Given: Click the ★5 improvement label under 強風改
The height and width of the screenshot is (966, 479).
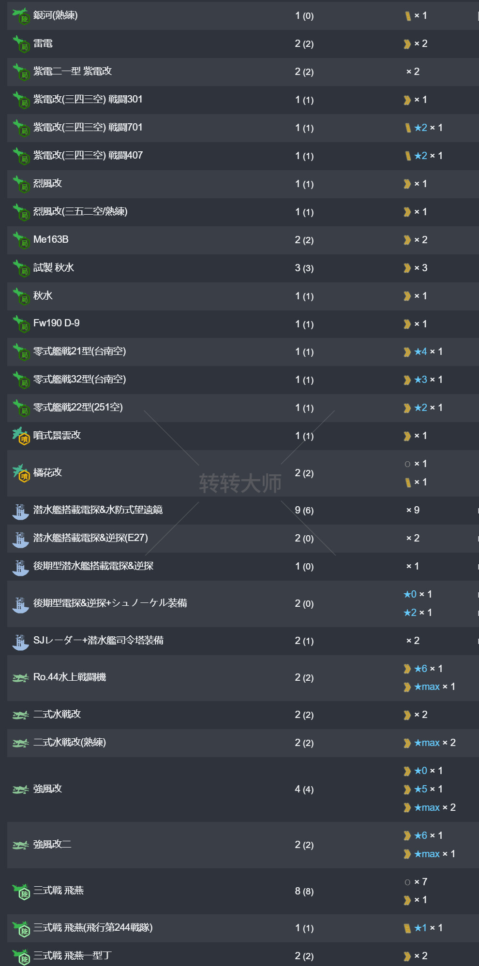Looking at the screenshot, I should click(x=420, y=789).
